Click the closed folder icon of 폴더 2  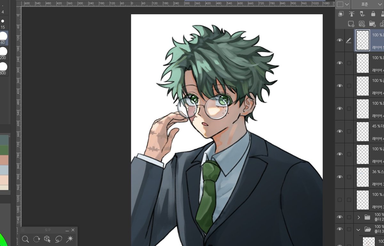coord(367,217)
